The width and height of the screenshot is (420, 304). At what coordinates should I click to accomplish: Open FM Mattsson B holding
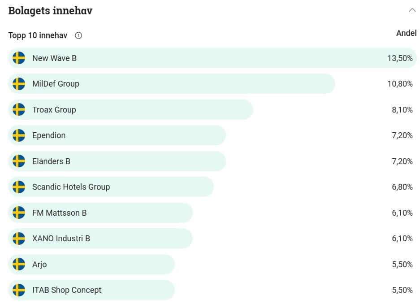click(59, 213)
